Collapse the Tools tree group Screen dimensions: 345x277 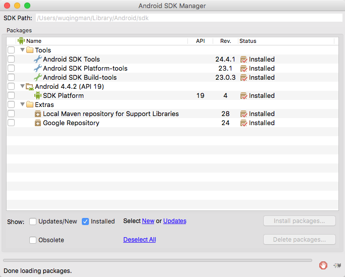[22, 49]
